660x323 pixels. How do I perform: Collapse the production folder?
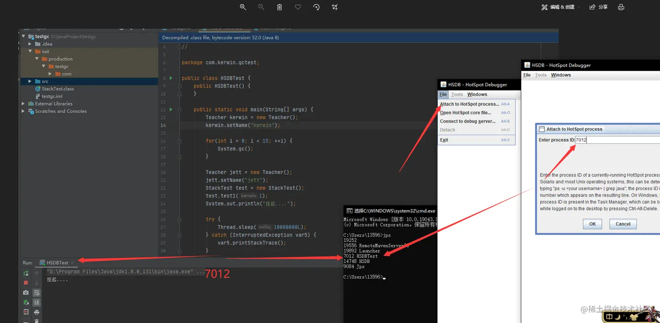tap(37, 59)
